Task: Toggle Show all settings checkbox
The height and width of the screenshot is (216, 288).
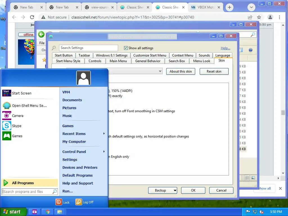Action: click(126, 48)
